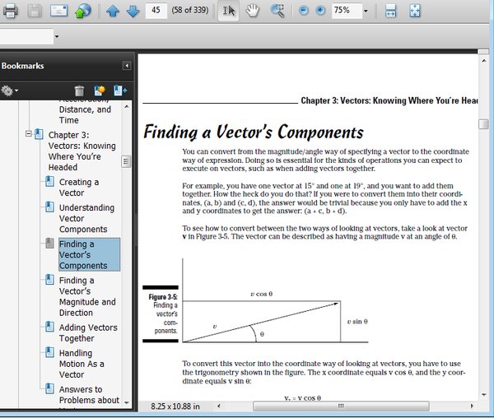Click the Figure 3-5 caption text
494x418 pixels.
point(163,313)
